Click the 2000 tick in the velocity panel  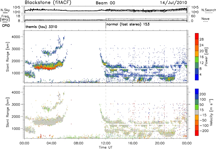16,116
